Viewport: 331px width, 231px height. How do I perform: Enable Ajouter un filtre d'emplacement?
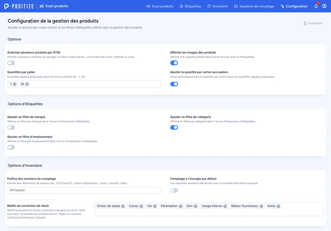click(11, 148)
